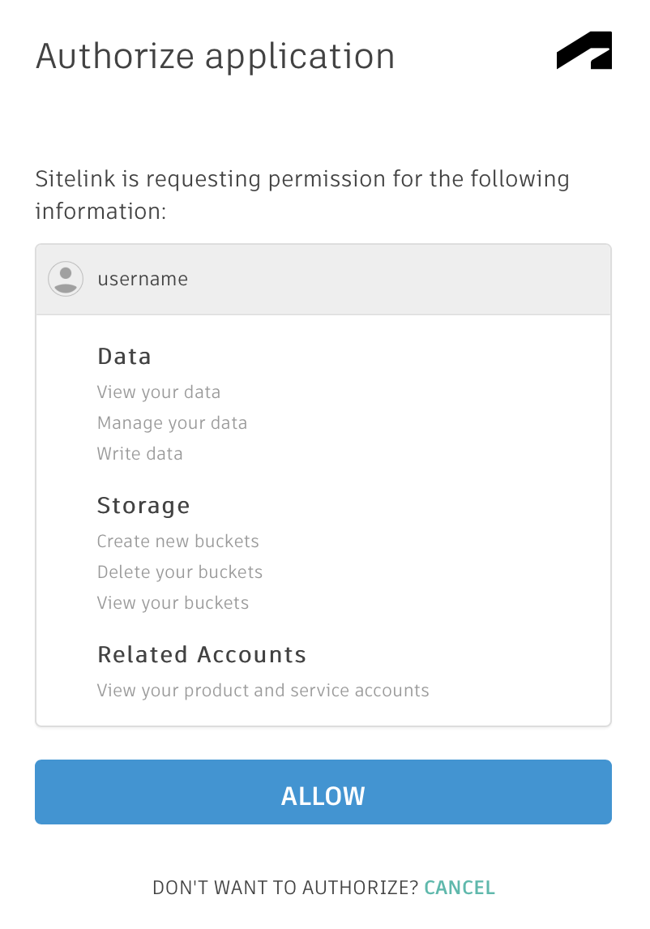Image resolution: width=650 pixels, height=929 pixels.
Task: Click the Autodesk logo icon
Action: coord(584,51)
